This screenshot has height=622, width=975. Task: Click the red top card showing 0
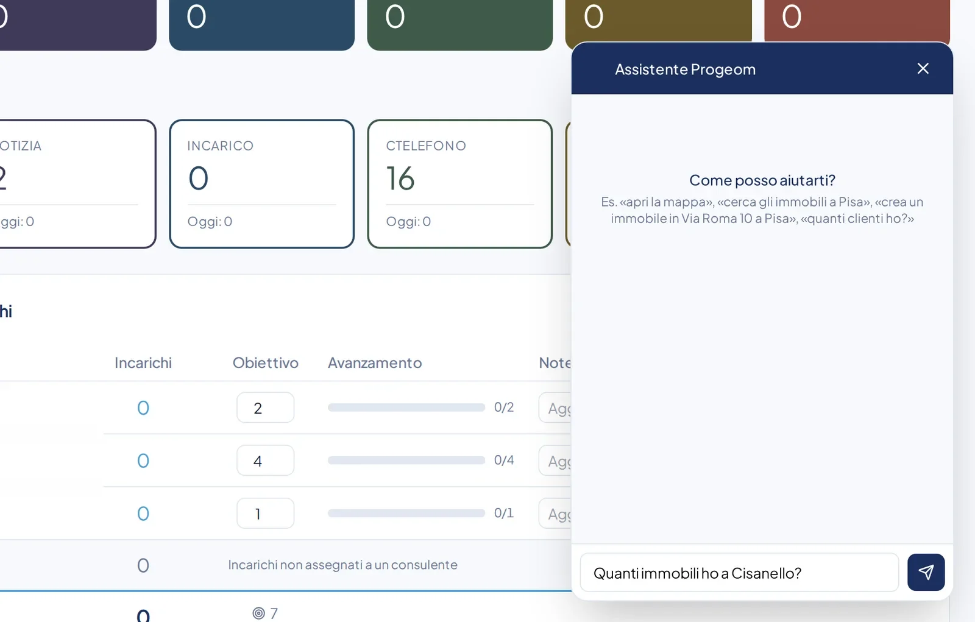857,21
